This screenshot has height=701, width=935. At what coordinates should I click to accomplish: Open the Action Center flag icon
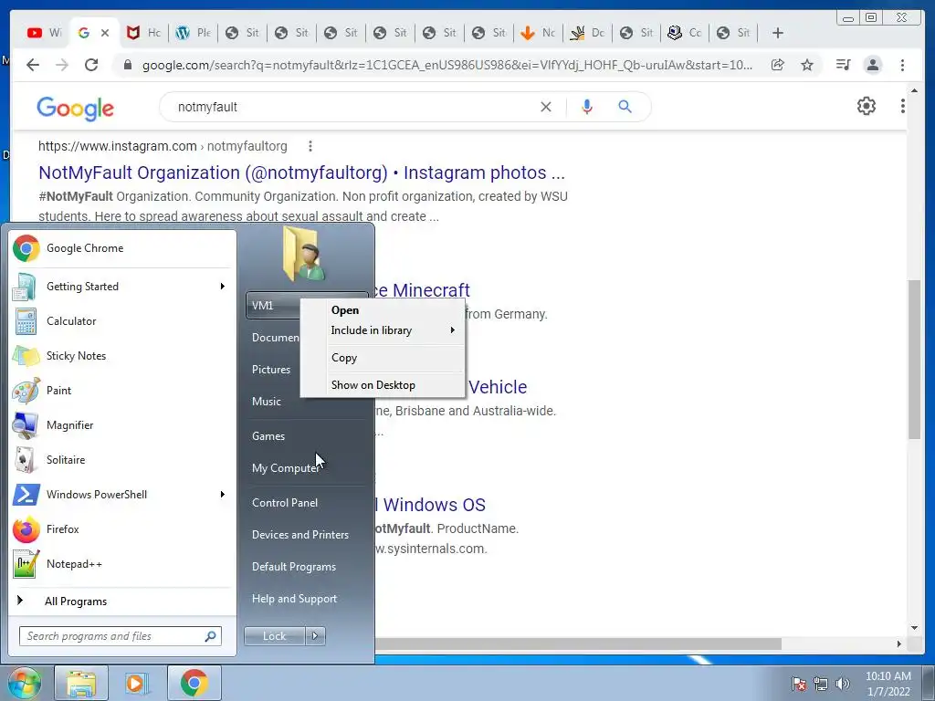pyautogui.click(x=799, y=684)
